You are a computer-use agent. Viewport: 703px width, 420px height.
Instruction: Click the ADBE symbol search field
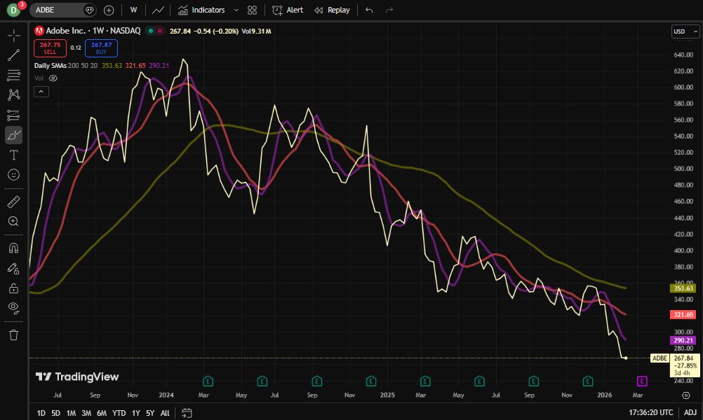[56, 10]
